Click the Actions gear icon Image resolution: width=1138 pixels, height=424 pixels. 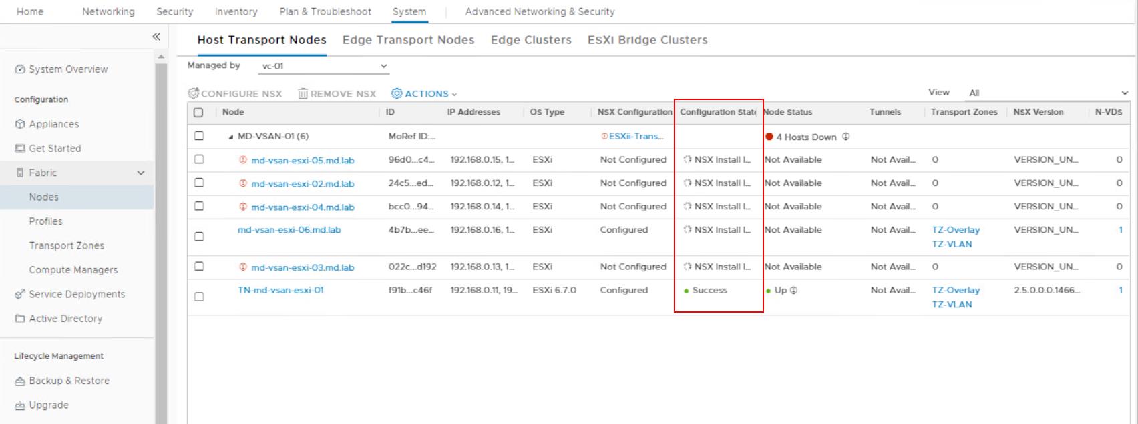pyautogui.click(x=397, y=93)
